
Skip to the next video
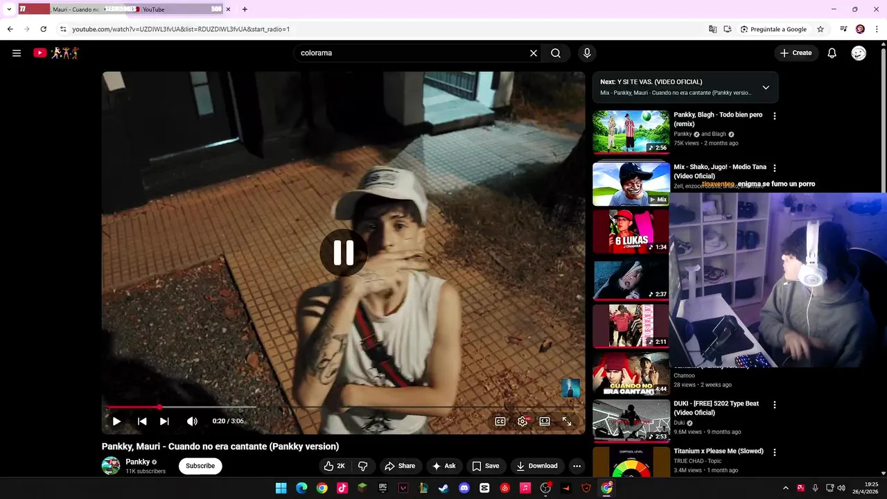click(164, 421)
